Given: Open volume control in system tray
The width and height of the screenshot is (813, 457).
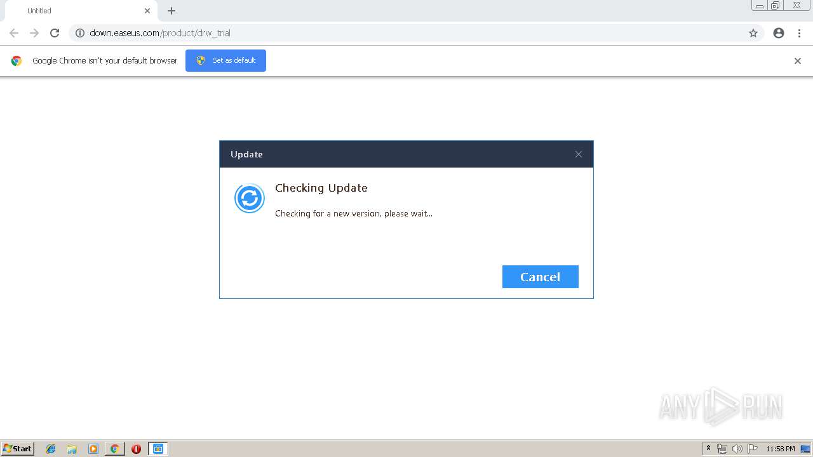Looking at the screenshot, I should [737, 449].
